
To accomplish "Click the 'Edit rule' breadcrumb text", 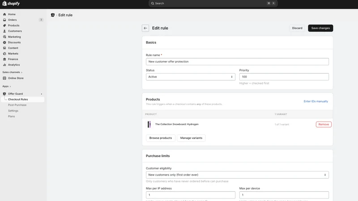I will (x=65, y=15).
